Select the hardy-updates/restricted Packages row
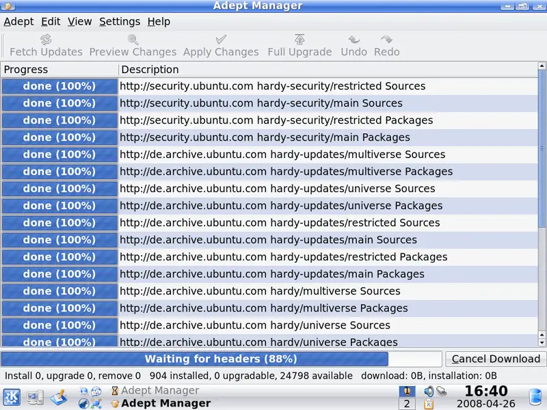 (x=269, y=257)
